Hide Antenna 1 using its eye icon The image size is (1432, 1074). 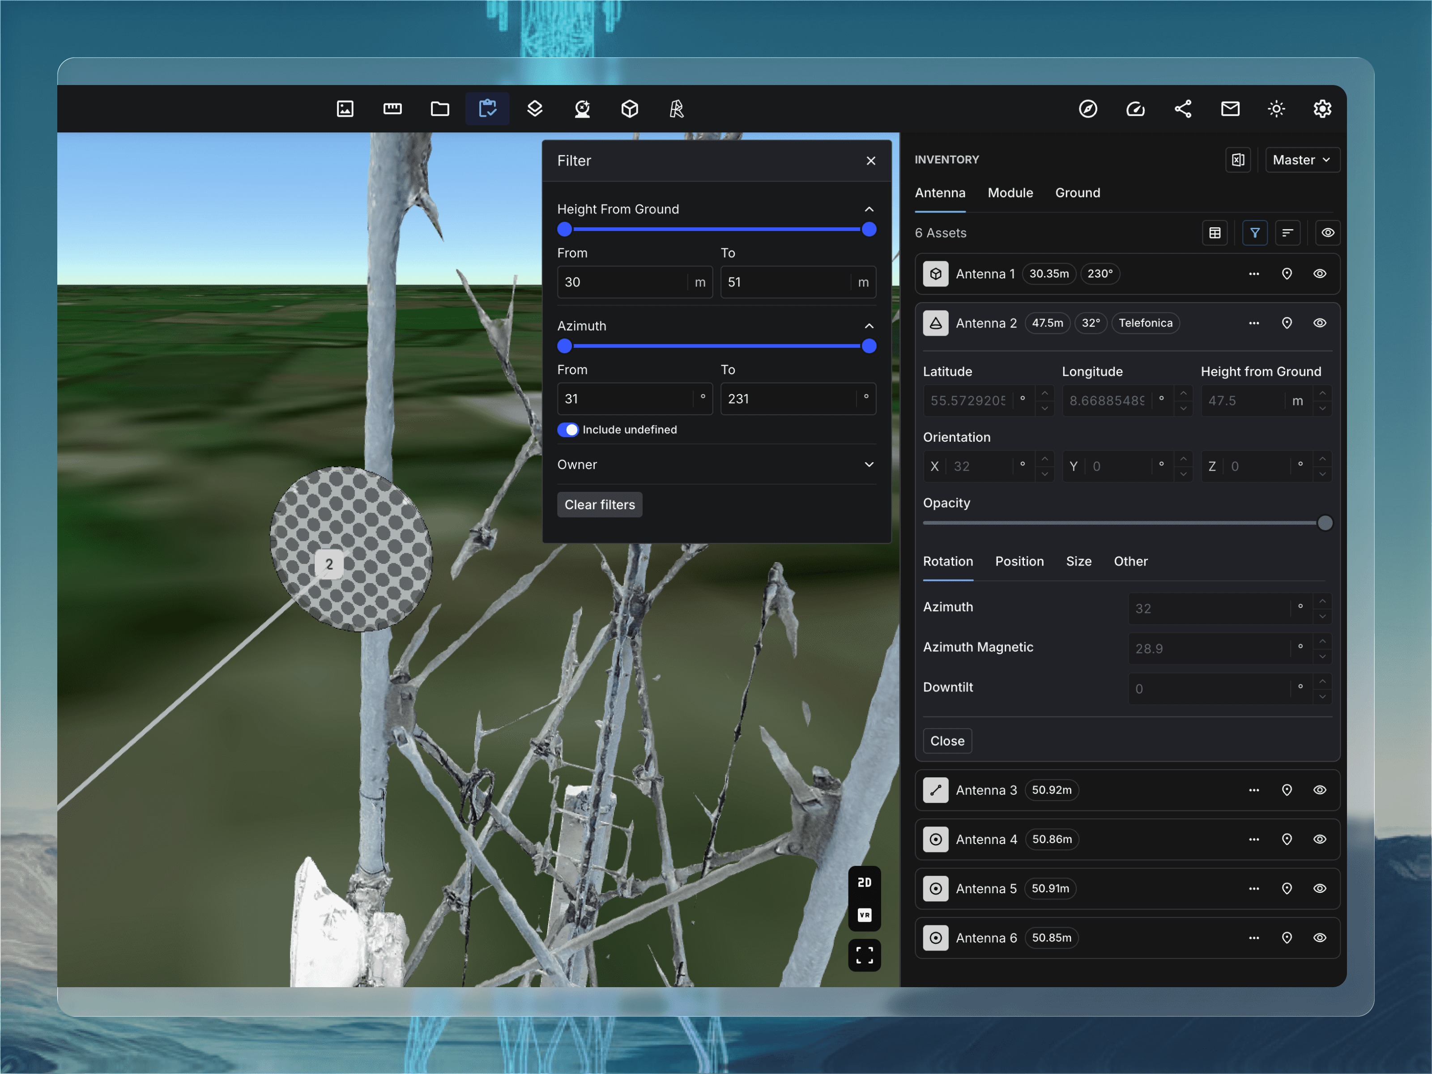[1319, 274]
